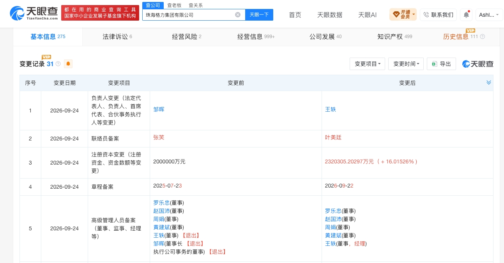Open 罗乐忠 link in the 变更后 column
This screenshot has height=263, width=504.
[x=333, y=211]
